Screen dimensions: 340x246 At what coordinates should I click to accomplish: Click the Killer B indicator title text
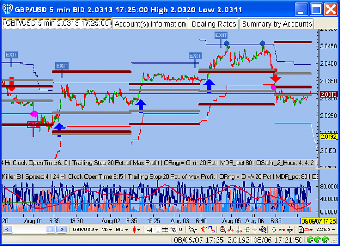coord(11,176)
